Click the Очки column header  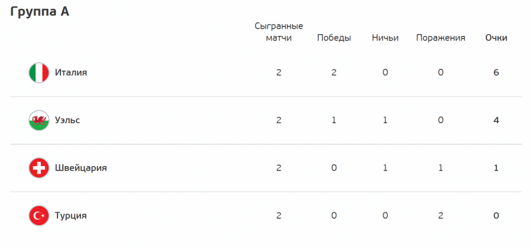point(496,38)
